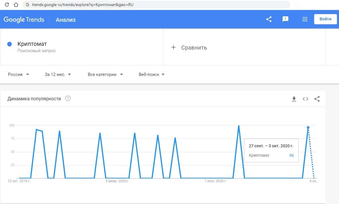This screenshot has width=339, height=204.
Task: Reload the page with browser refresh icon
Action: (x=7, y=5)
